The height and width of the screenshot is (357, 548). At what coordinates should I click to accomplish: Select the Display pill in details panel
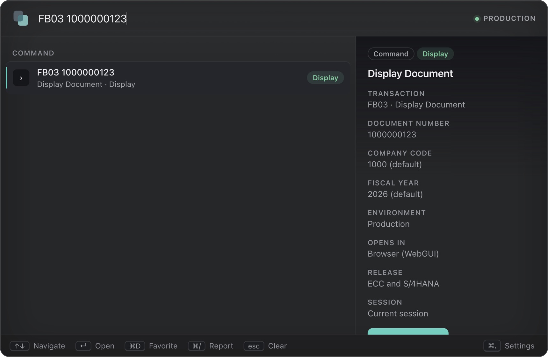coord(435,54)
